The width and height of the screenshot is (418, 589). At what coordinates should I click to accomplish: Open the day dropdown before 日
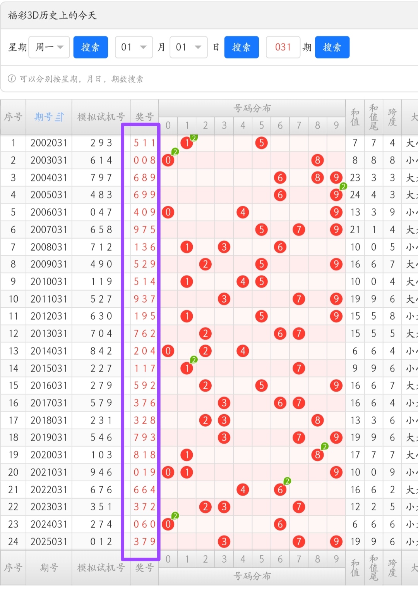(189, 47)
